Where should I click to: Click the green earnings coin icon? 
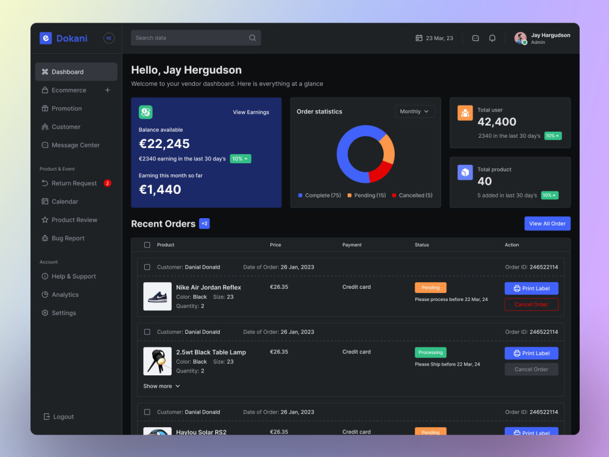click(x=146, y=112)
